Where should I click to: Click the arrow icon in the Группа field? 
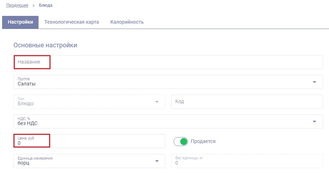(x=314, y=82)
